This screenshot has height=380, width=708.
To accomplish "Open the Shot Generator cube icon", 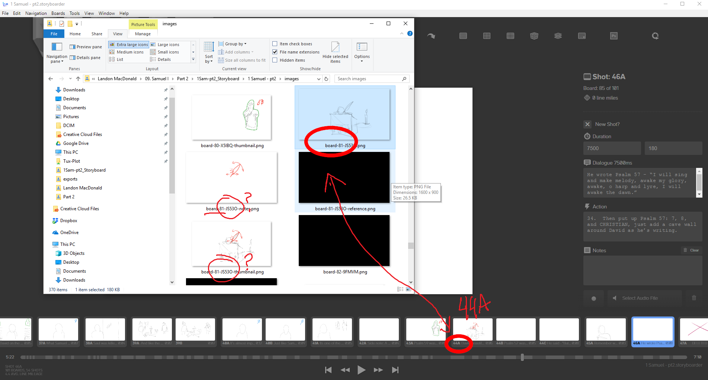I will (x=534, y=36).
